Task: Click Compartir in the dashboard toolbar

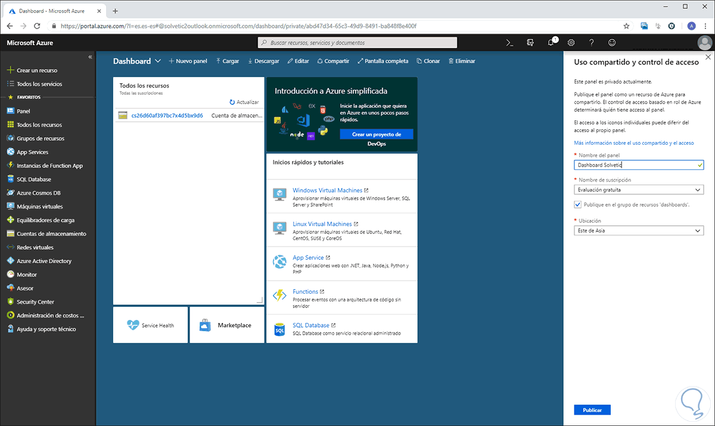Action: tap(333, 61)
